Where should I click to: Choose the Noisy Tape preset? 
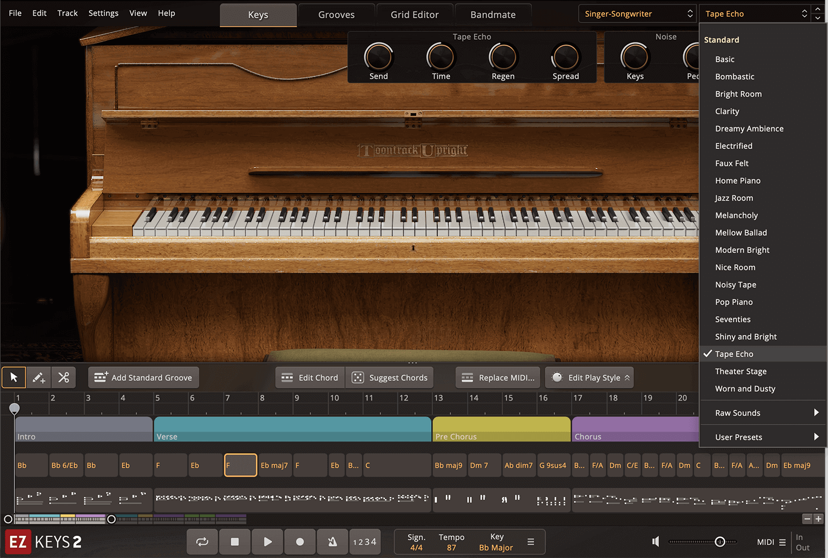click(763, 285)
